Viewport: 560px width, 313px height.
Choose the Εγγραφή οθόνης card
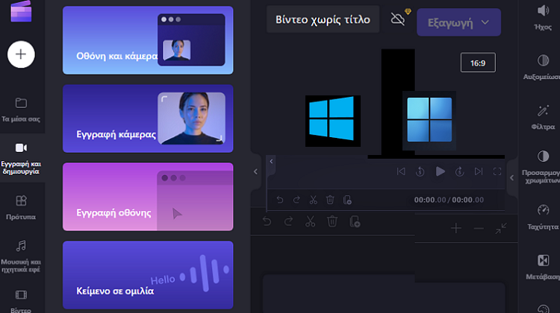tap(148, 197)
